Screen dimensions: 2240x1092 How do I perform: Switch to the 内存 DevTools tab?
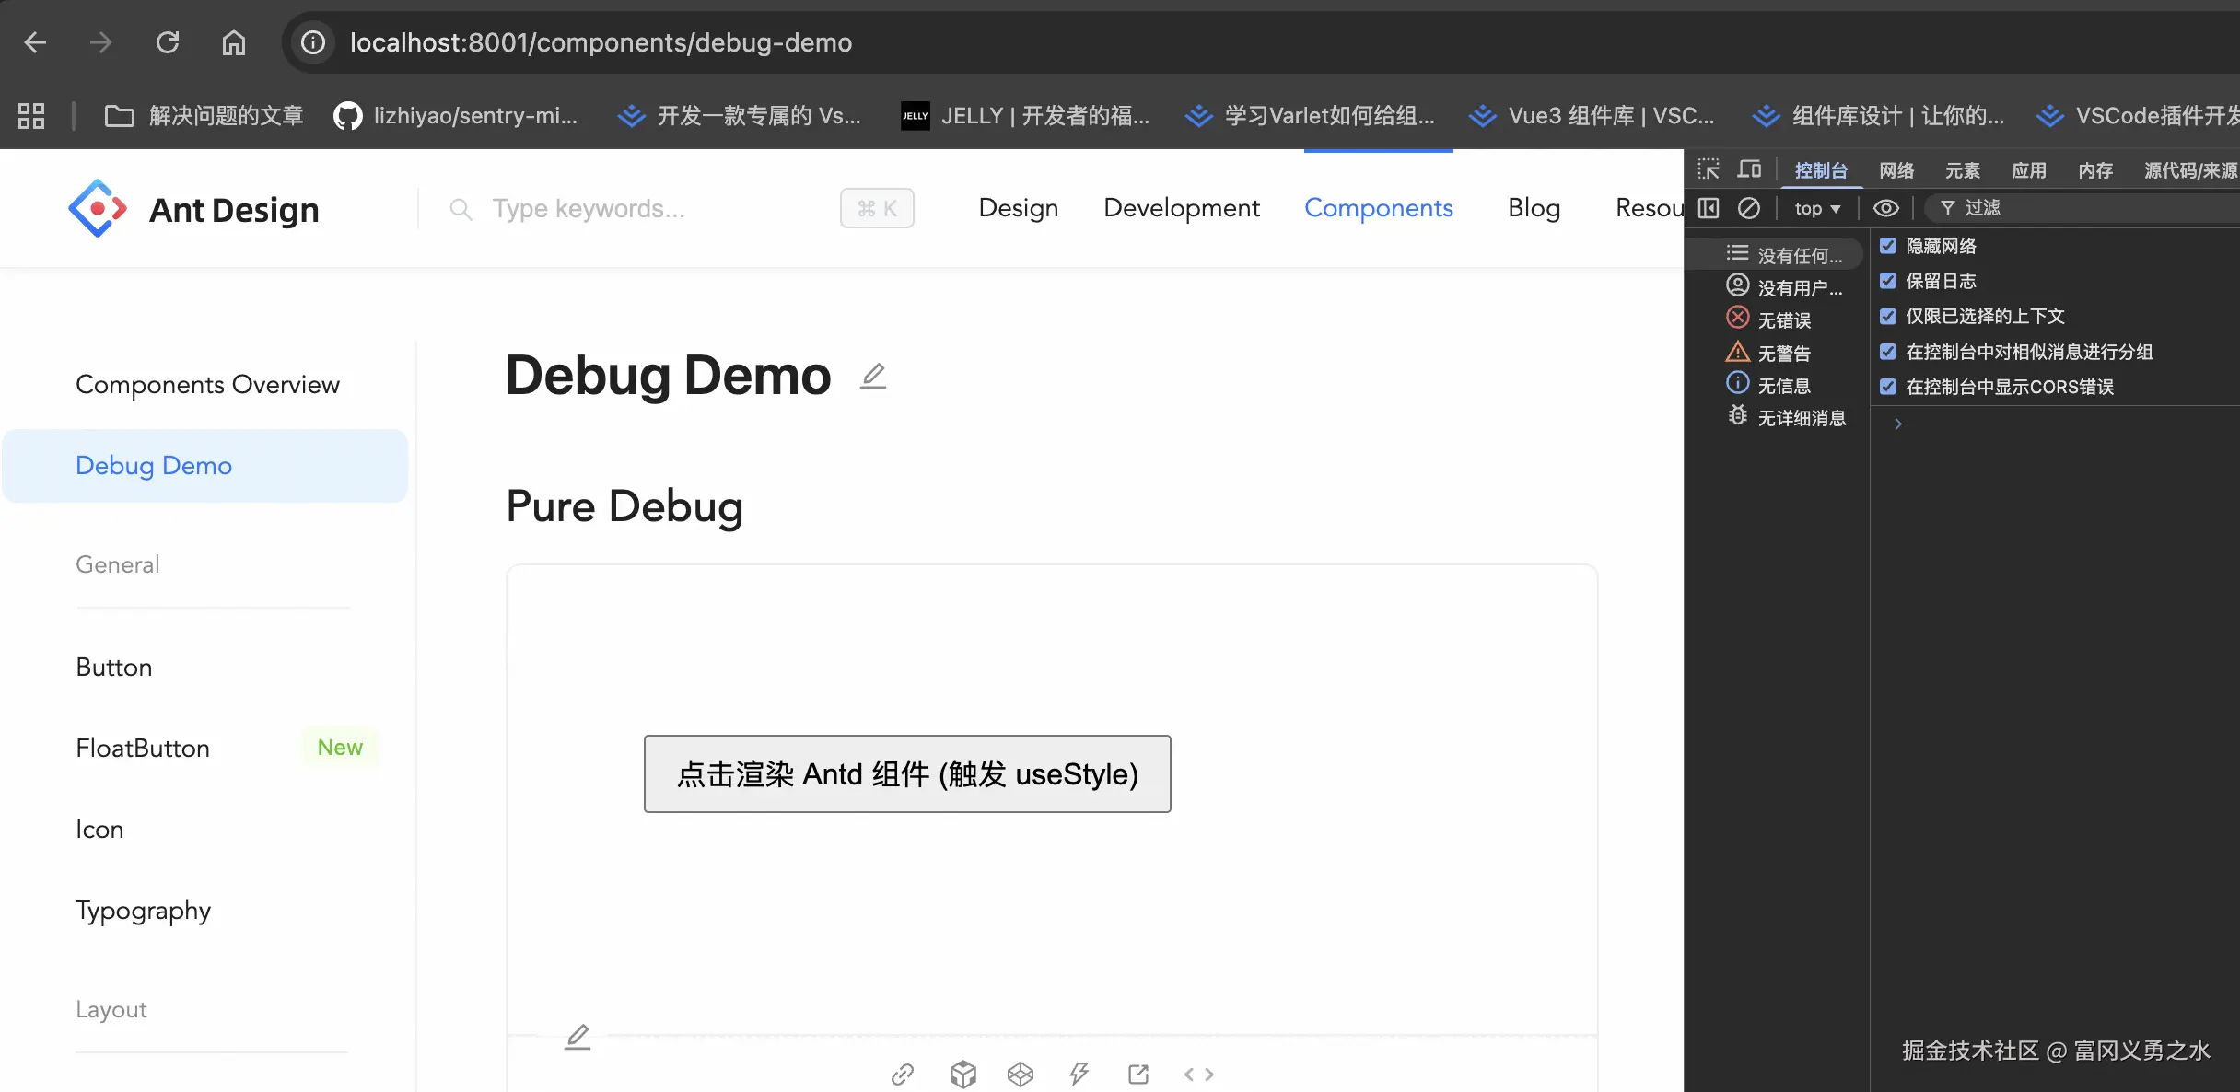coord(2095,170)
